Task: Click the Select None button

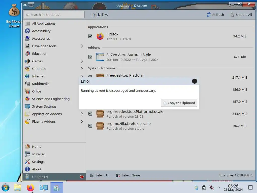Action: tap(128, 175)
